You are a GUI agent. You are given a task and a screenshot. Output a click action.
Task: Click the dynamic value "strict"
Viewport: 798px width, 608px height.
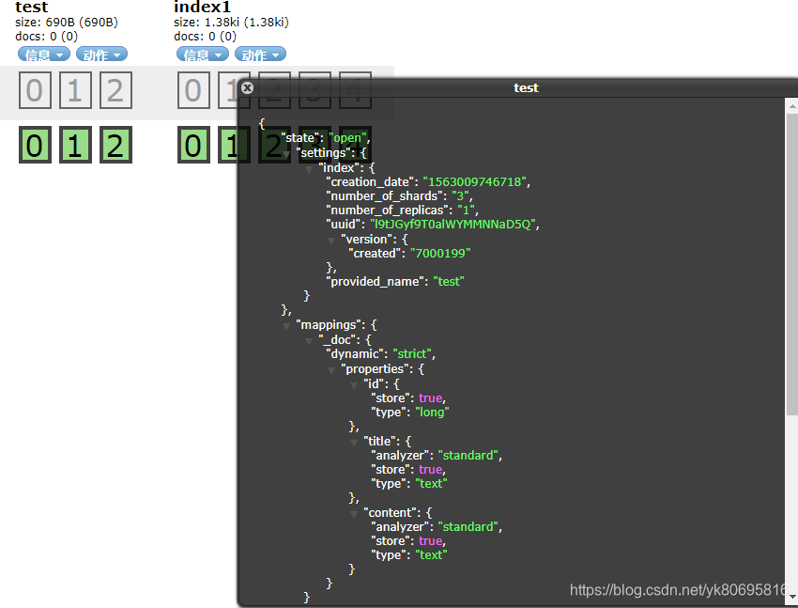click(x=413, y=354)
